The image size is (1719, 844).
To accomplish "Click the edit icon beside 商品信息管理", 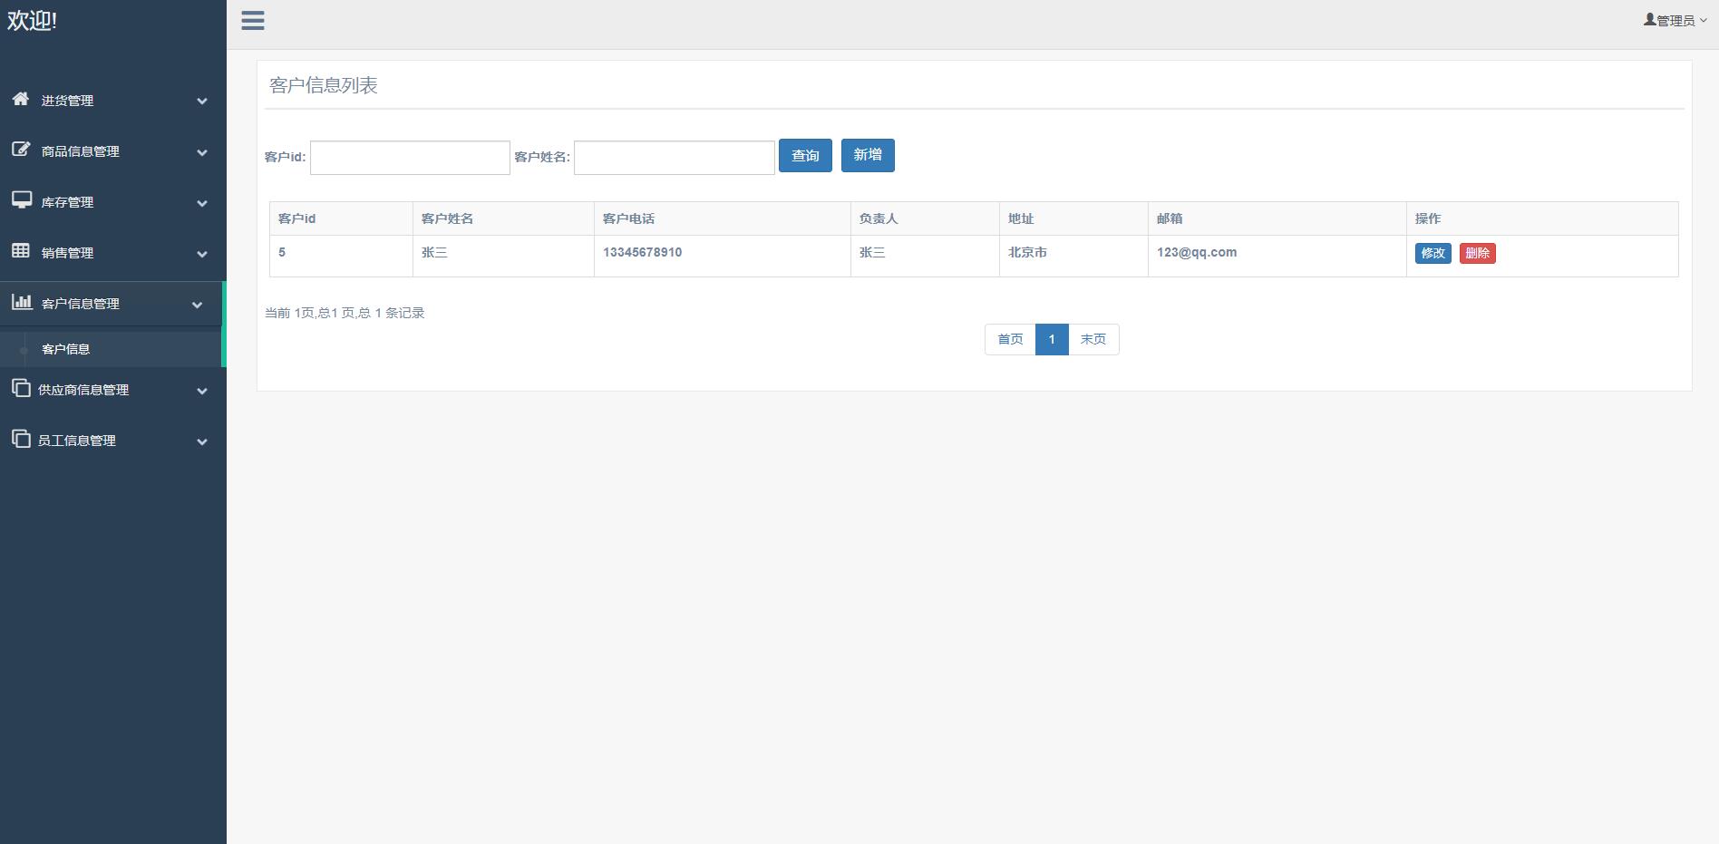I will [21, 150].
